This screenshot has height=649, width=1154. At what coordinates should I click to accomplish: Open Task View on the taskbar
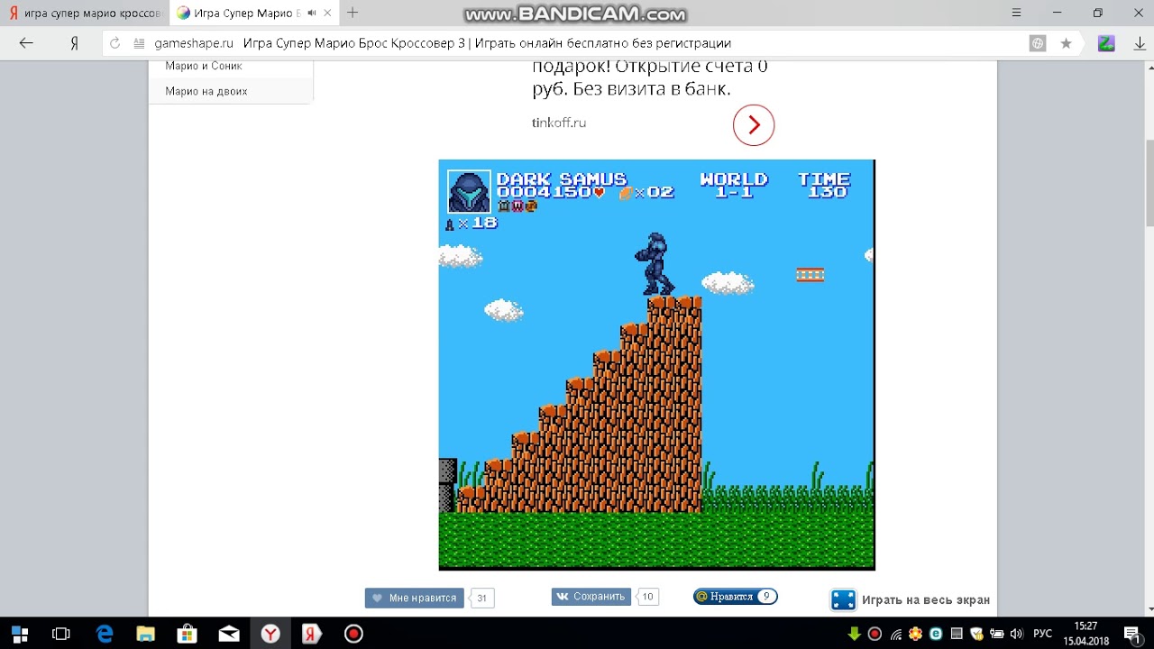click(x=61, y=634)
